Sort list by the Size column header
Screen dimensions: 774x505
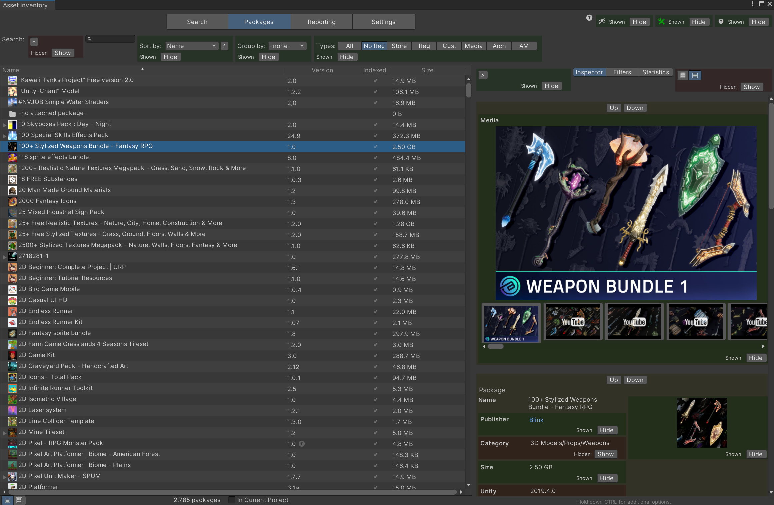pyautogui.click(x=427, y=70)
